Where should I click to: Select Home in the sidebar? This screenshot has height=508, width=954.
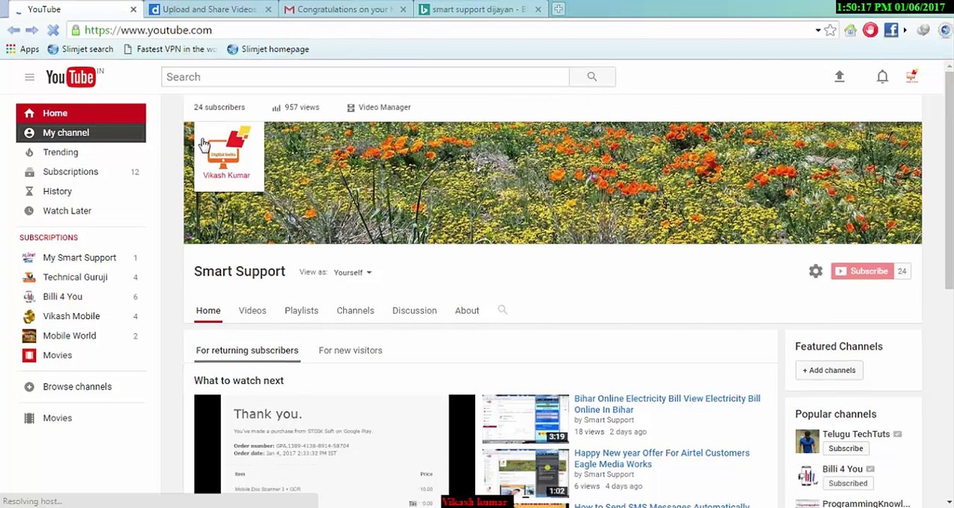point(81,113)
